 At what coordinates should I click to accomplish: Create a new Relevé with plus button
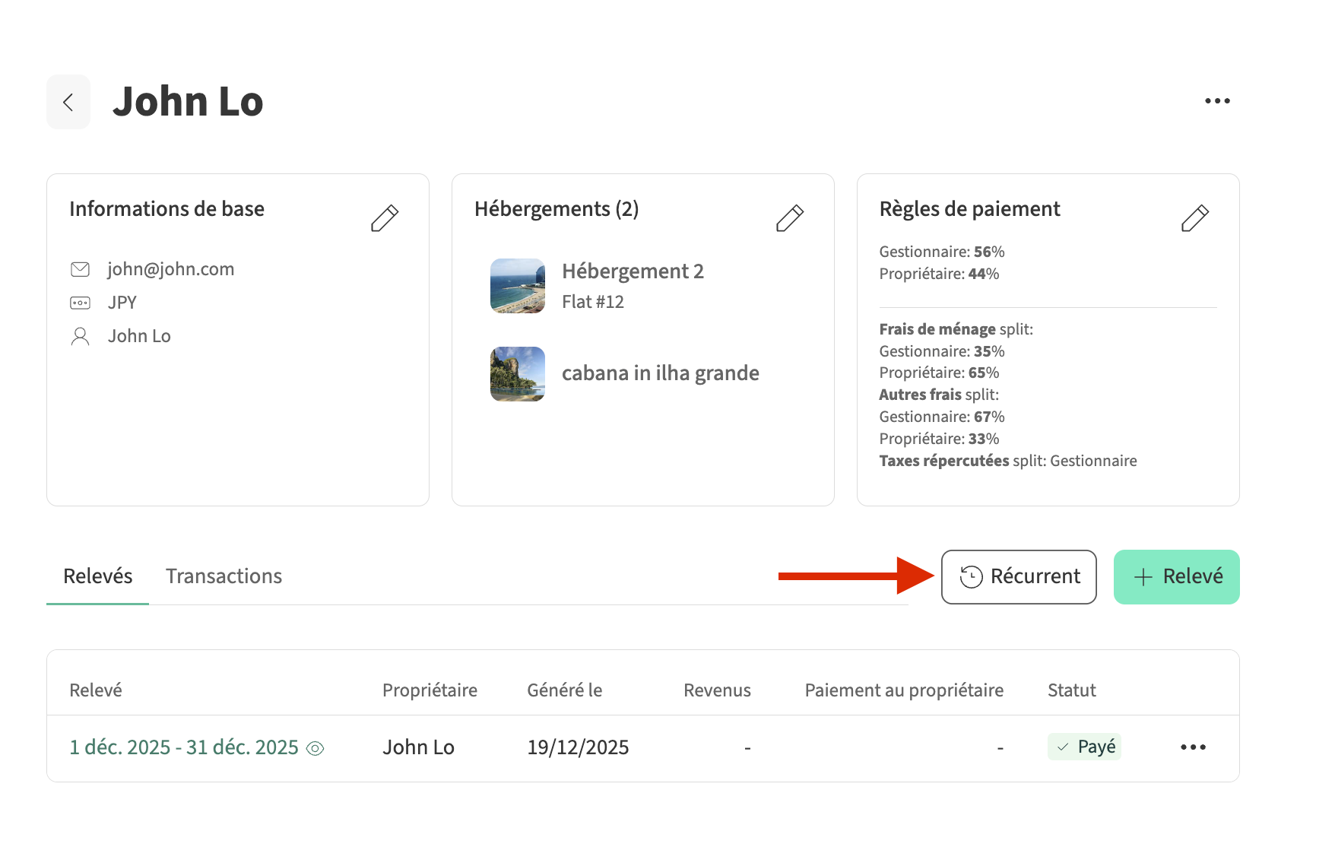[1176, 577]
